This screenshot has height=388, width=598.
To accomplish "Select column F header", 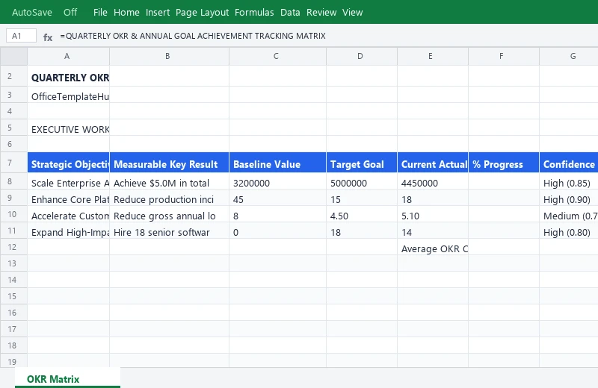I will (x=503, y=57).
